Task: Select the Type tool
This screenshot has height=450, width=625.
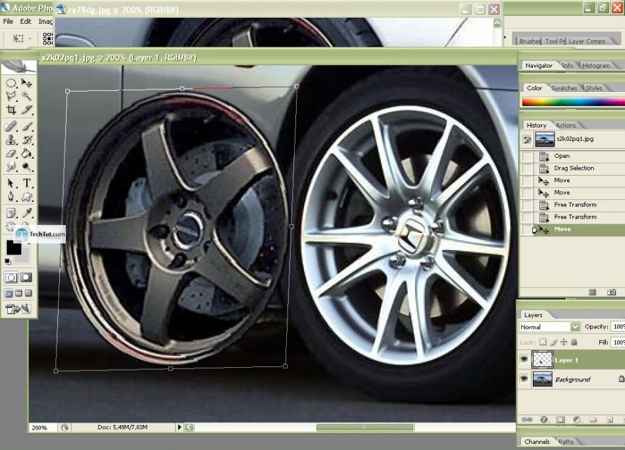Action: 26,184
